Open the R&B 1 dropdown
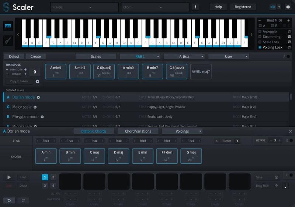 point(140,57)
